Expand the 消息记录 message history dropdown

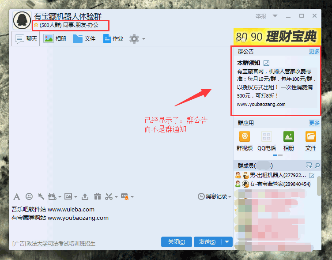(230, 196)
